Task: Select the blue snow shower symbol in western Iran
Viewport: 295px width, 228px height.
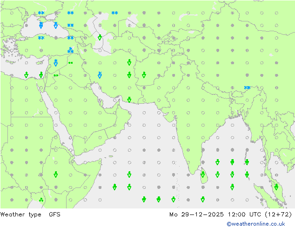Action: click(100, 75)
